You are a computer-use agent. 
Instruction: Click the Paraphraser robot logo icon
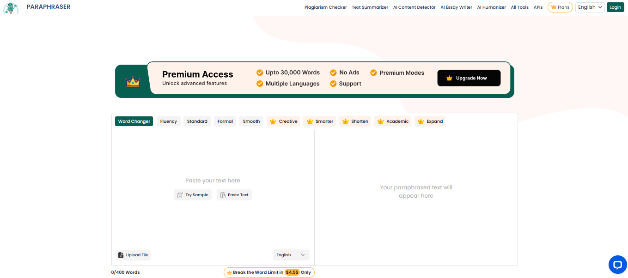11,8
